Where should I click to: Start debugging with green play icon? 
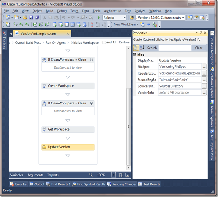[99, 18]
